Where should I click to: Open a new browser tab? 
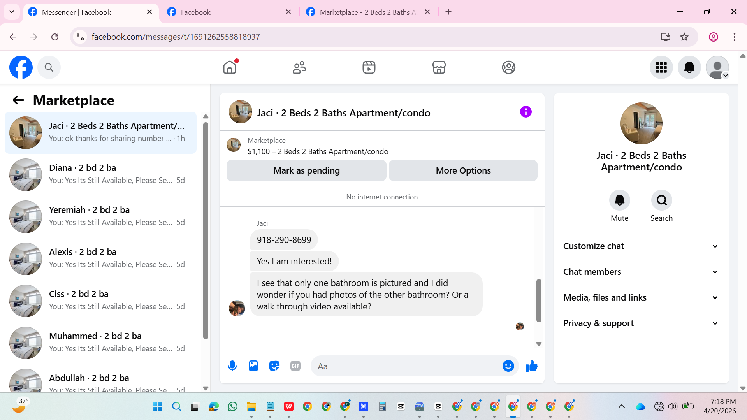tap(448, 12)
